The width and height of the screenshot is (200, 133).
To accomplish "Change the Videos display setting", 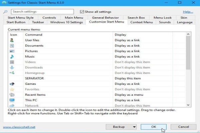I will tap(132, 62).
